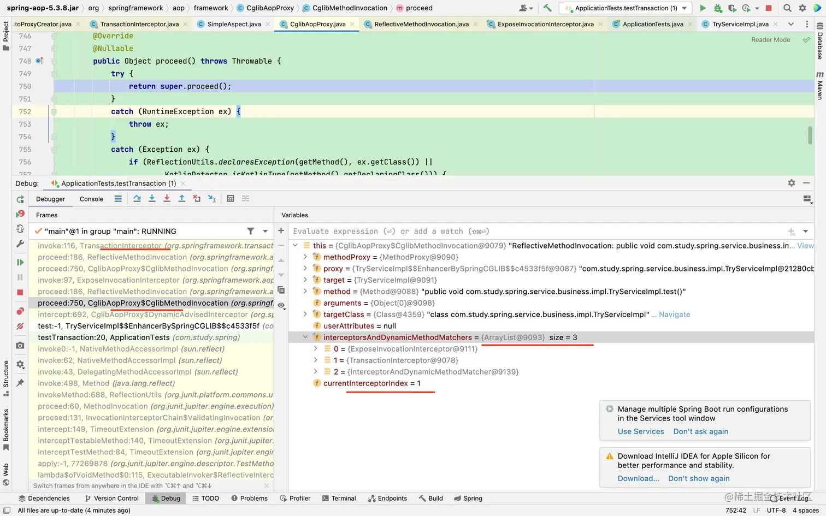Viewport: 826px width, 516px height.
Task: Click Download... link in notification
Action: (639, 478)
